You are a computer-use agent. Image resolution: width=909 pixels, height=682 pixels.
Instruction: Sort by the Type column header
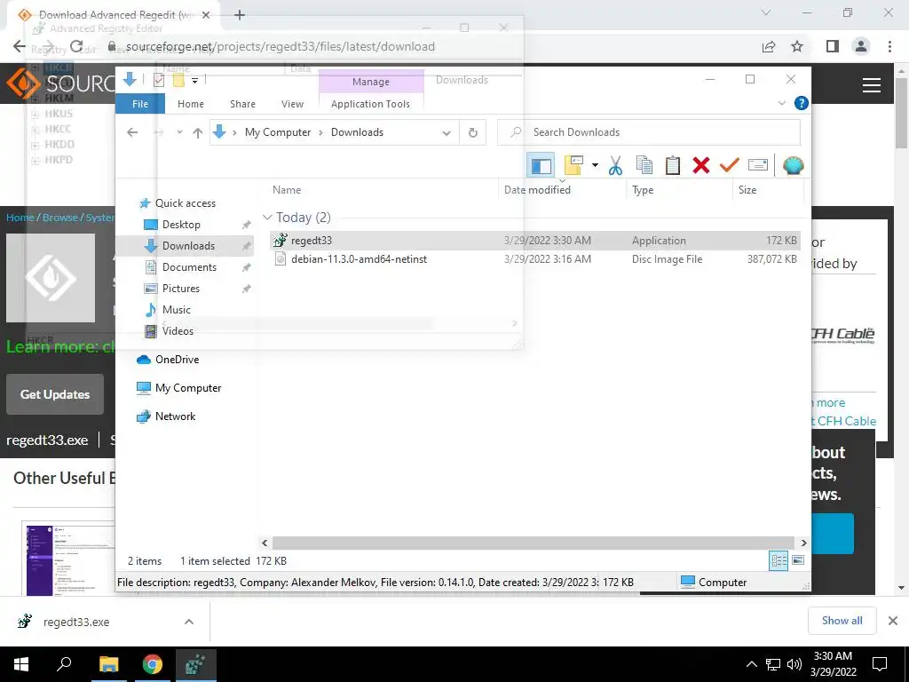pyautogui.click(x=679, y=190)
